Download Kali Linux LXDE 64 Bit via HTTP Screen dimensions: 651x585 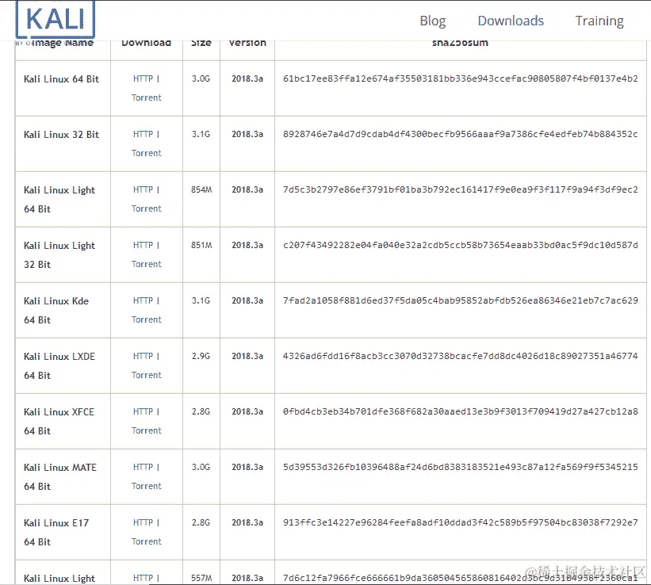tap(143, 356)
